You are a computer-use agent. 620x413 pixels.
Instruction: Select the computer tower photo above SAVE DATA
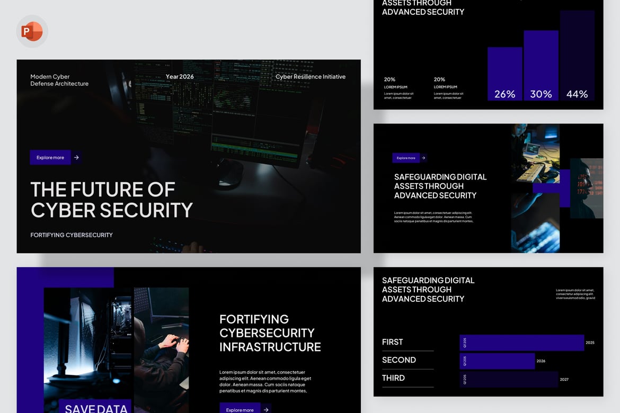pos(88,343)
